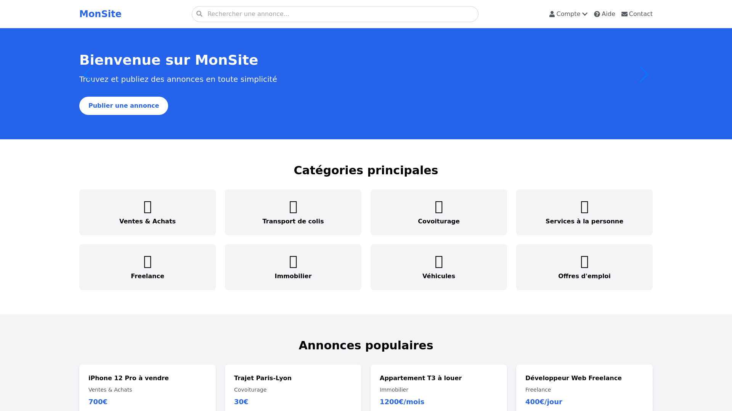Click the Freelance category icon
732x411 pixels.
pyautogui.click(x=148, y=262)
